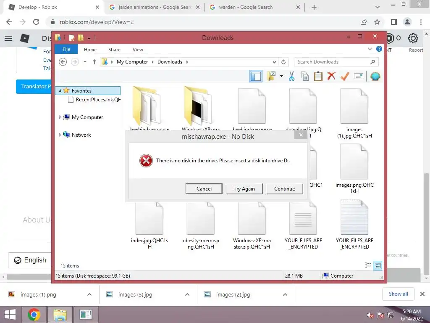Click Try Again in the No Disk dialog
The image size is (430, 323).
pos(244,189)
